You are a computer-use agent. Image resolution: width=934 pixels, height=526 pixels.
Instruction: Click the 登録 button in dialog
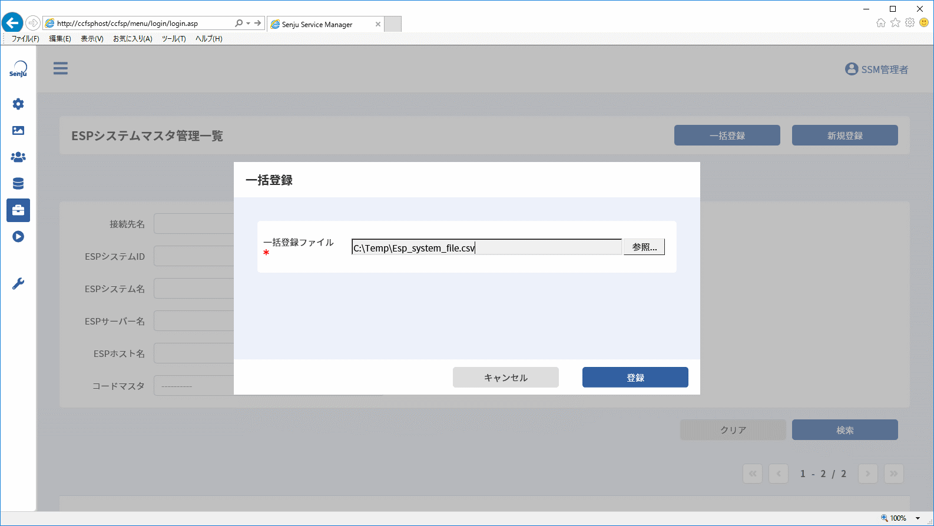tap(635, 378)
